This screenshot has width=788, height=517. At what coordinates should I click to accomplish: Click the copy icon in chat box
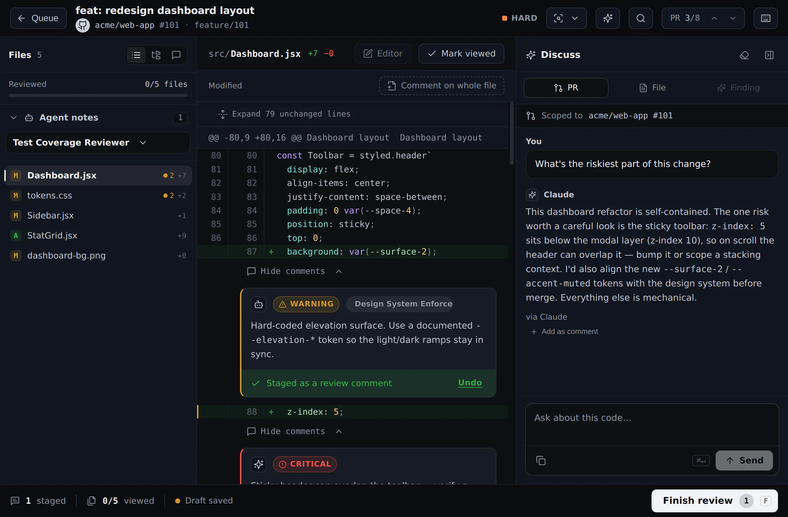[541, 461]
